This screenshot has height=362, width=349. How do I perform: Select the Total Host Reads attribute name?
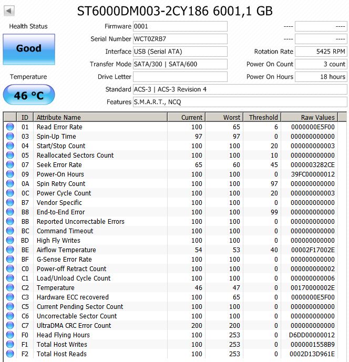tap(61, 354)
